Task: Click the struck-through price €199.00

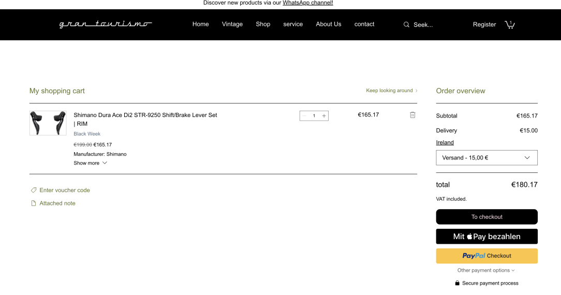Action: tap(83, 145)
